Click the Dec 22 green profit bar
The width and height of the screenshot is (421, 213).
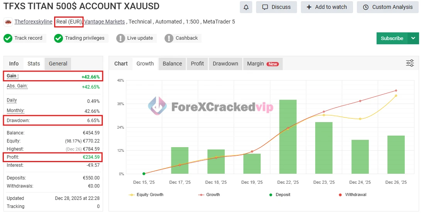click(x=288, y=137)
